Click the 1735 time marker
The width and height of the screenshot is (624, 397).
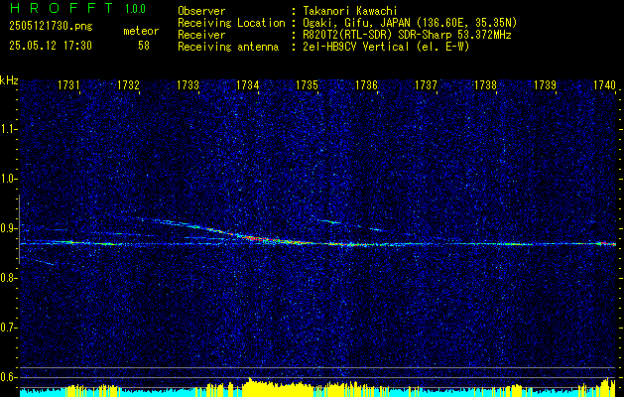[x=307, y=85]
